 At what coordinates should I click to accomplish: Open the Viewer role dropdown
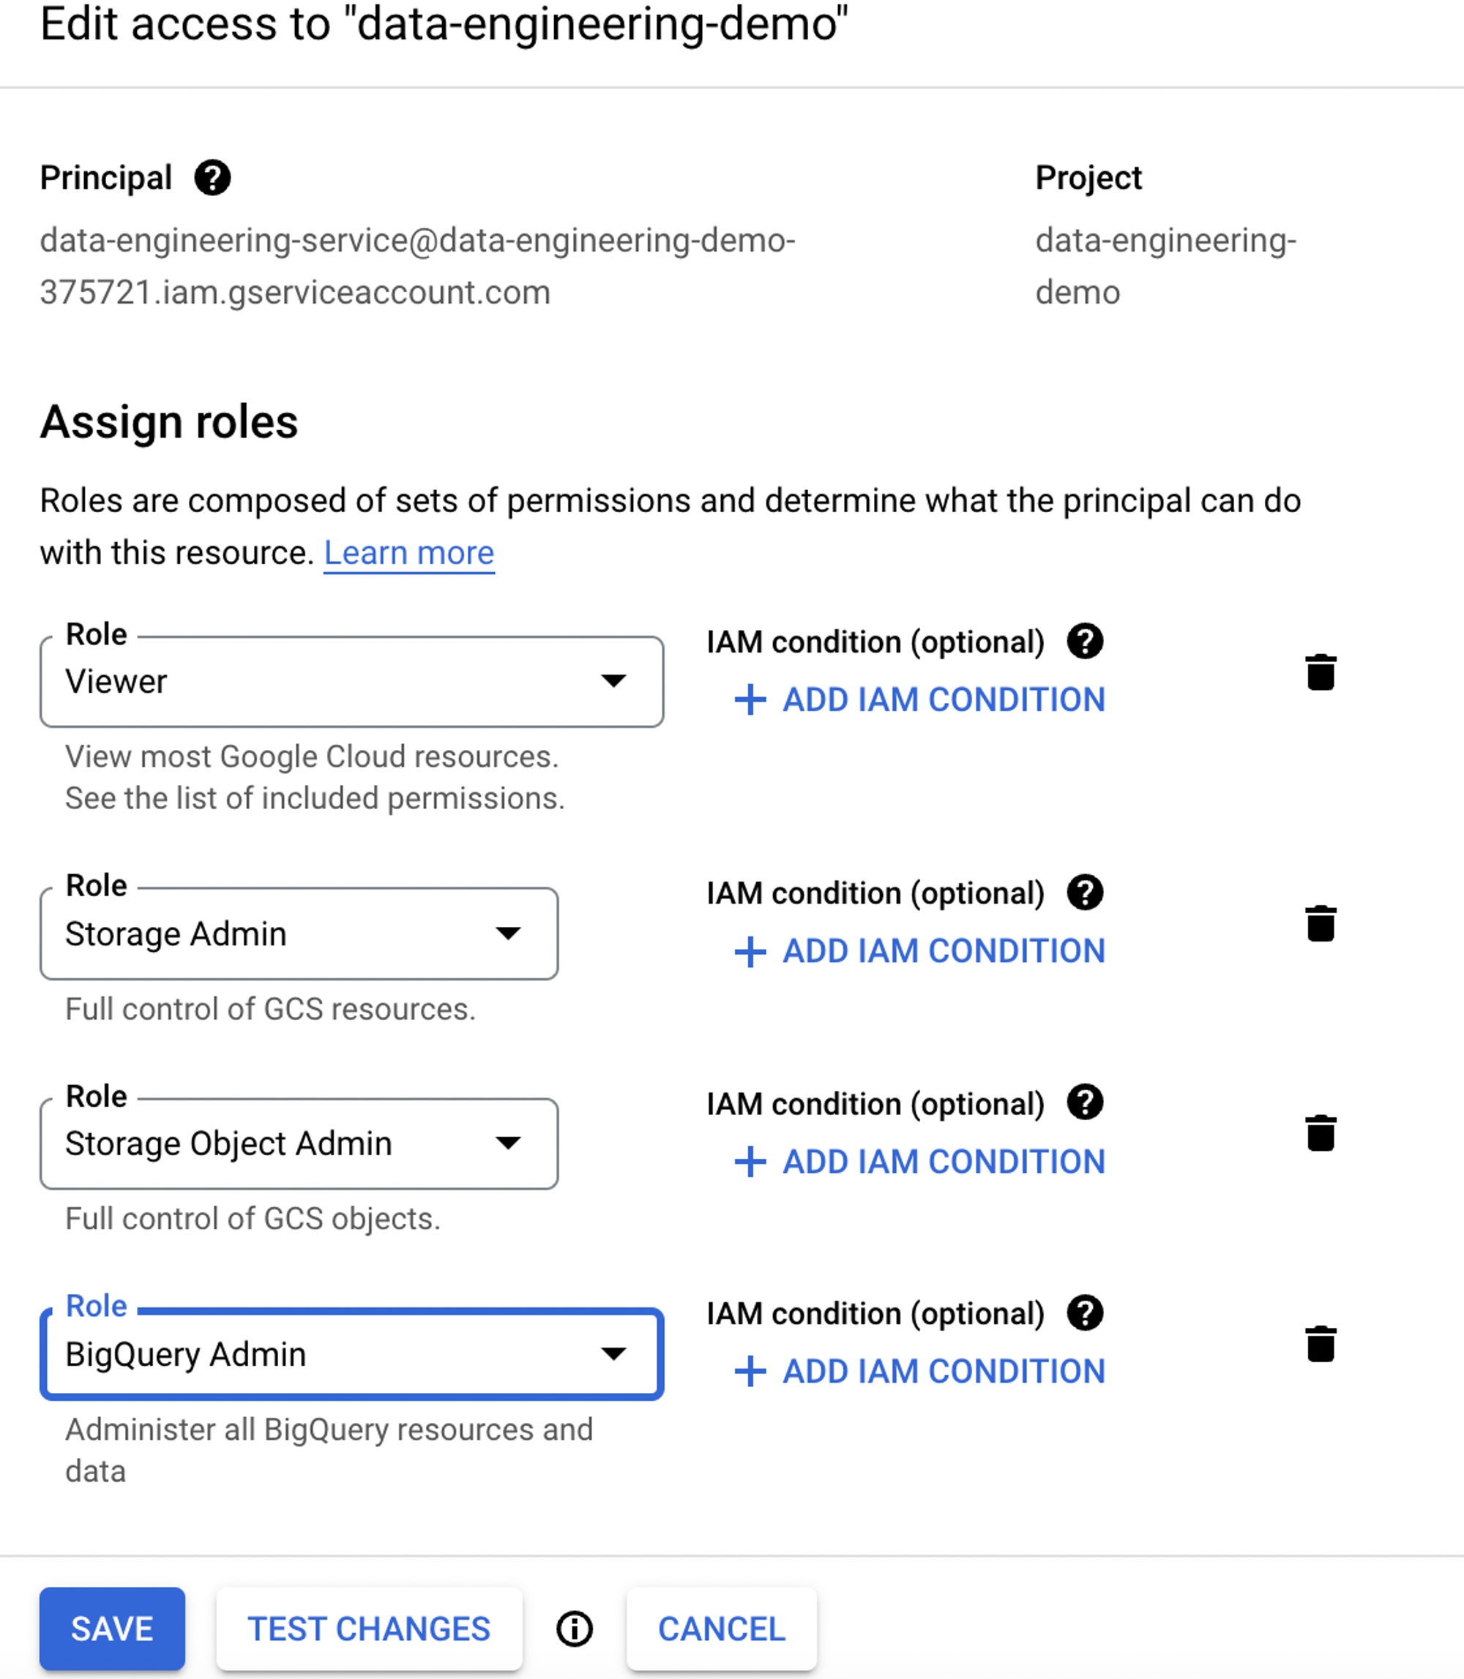351,682
